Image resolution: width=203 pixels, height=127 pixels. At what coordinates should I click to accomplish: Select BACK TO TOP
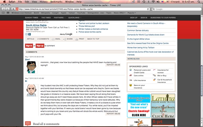coord(93,39)
